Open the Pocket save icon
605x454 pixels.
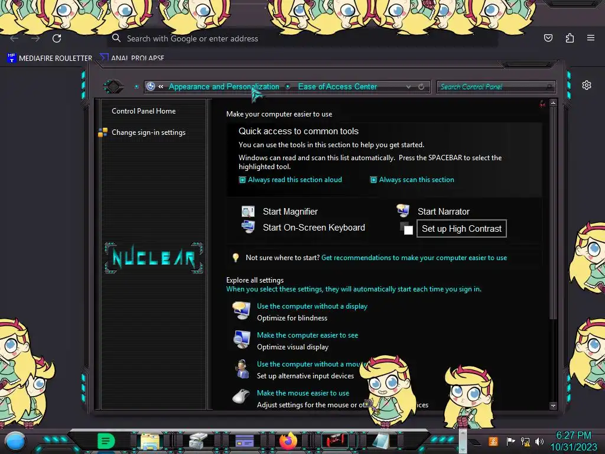point(548,38)
